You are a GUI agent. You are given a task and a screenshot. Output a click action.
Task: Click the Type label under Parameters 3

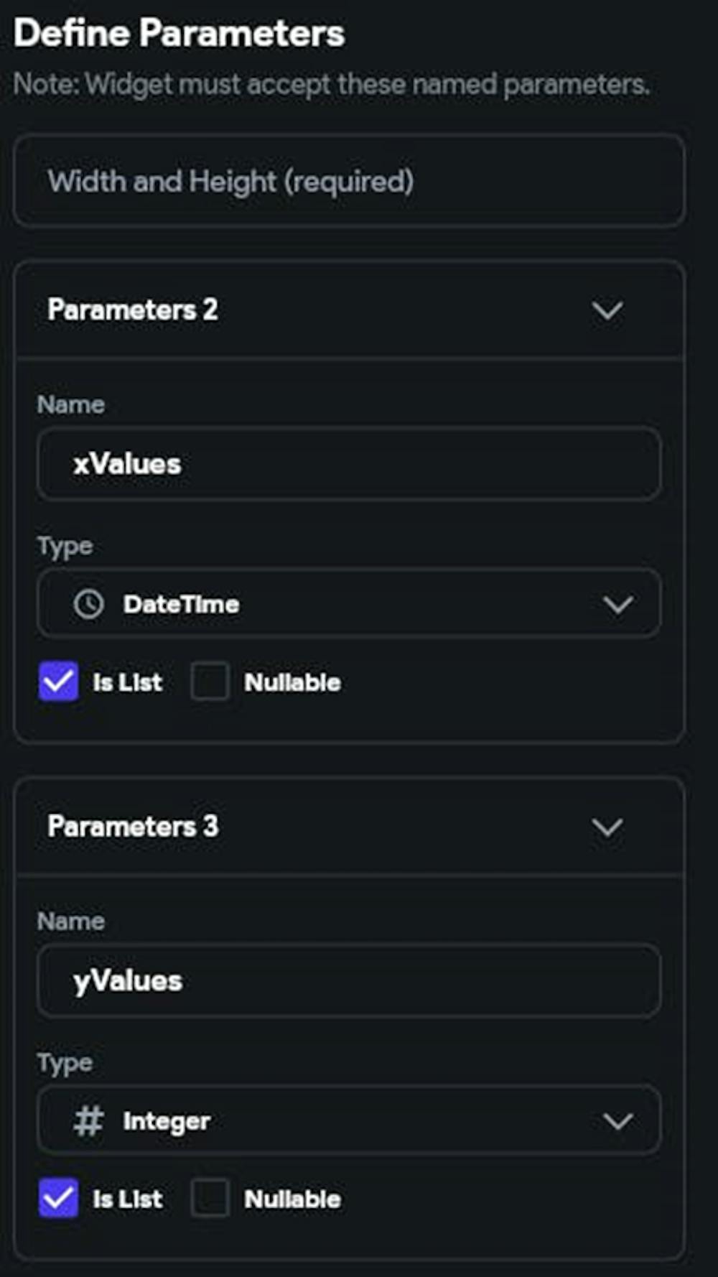click(65, 1062)
